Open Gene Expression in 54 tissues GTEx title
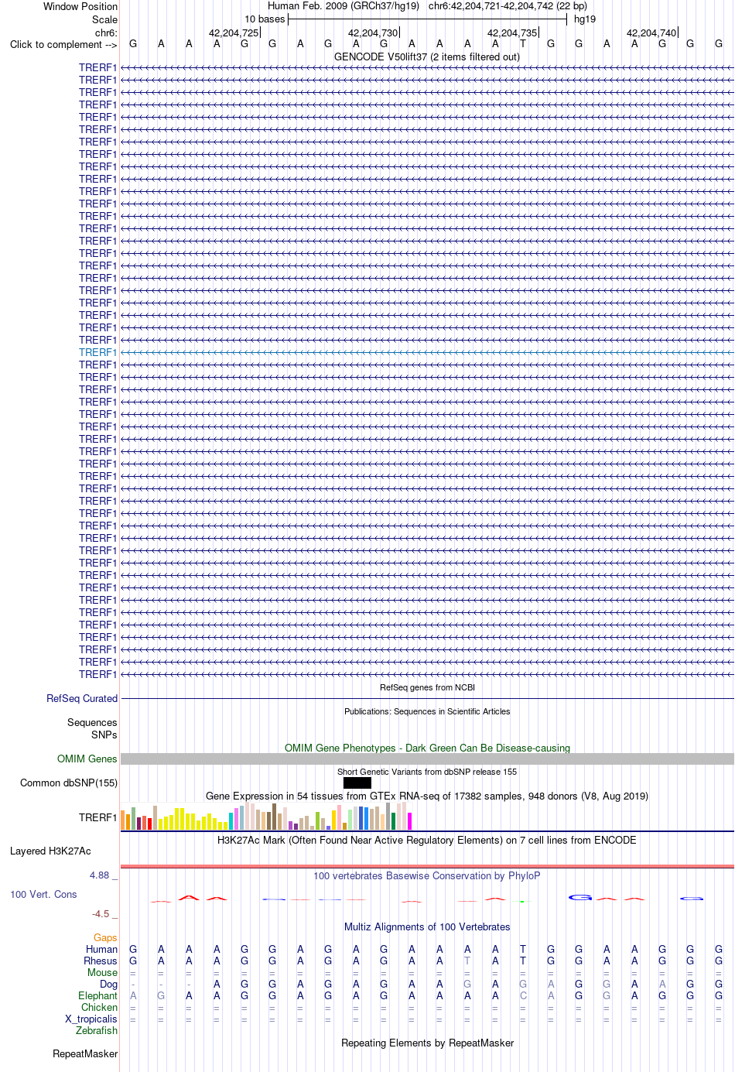Viewport: 735px width, 1072px height. point(427,796)
